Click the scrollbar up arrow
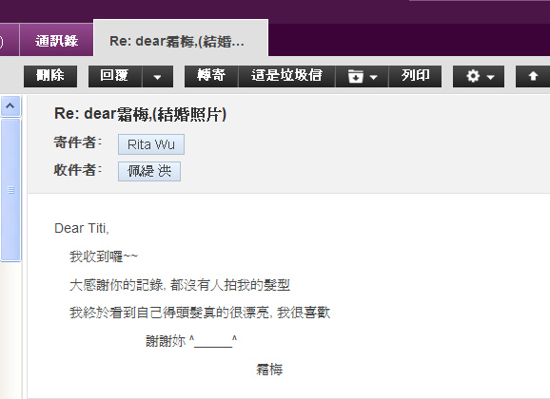Screen dimensions: 550x399 pos(10,105)
